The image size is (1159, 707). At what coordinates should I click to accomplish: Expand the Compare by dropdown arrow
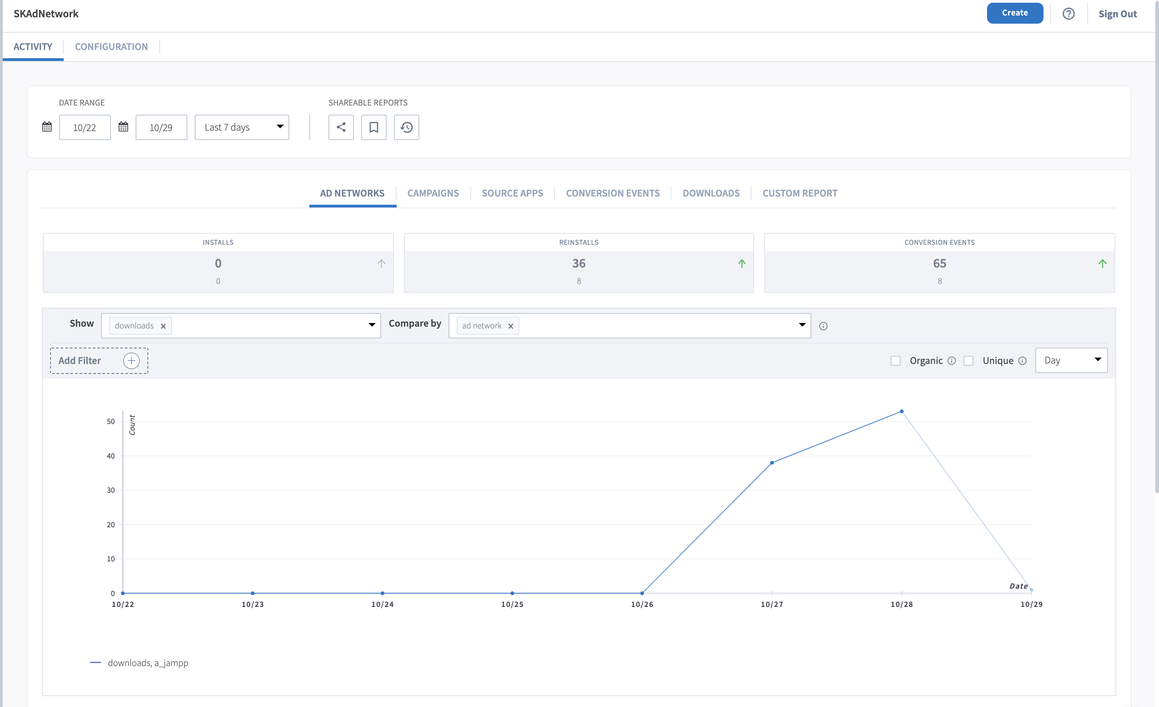coord(802,325)
